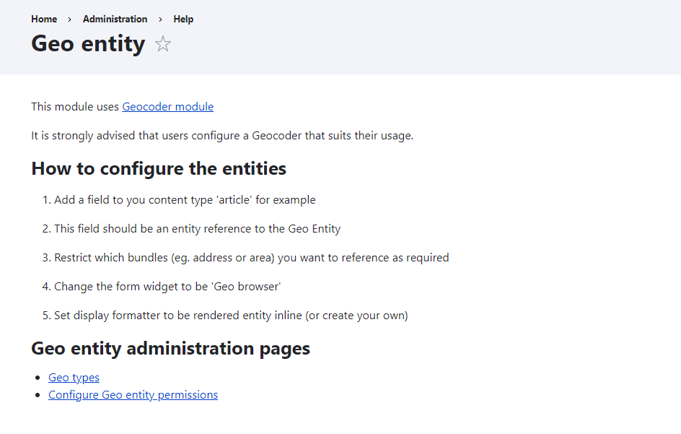Click the chevron after Home in breadcrumb
The height and width of the screenshot is (434, 681).
[x=69, y=19]
